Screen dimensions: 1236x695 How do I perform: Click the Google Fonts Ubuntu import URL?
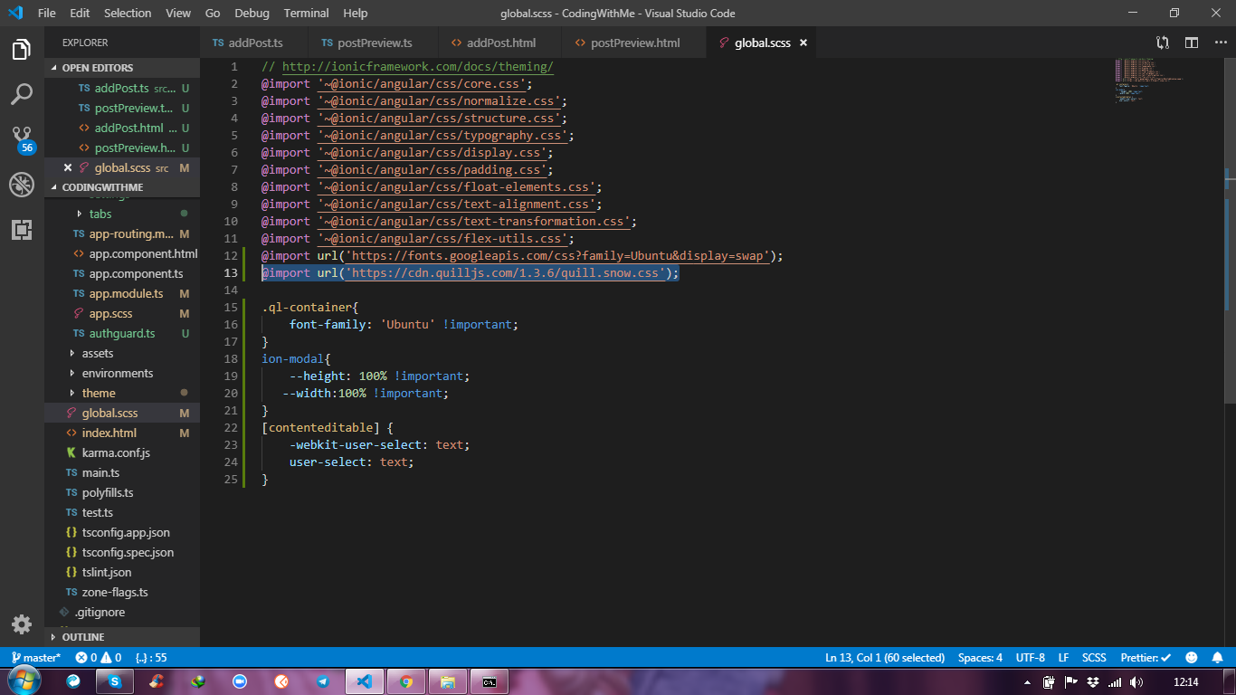(x=556, y=256)
